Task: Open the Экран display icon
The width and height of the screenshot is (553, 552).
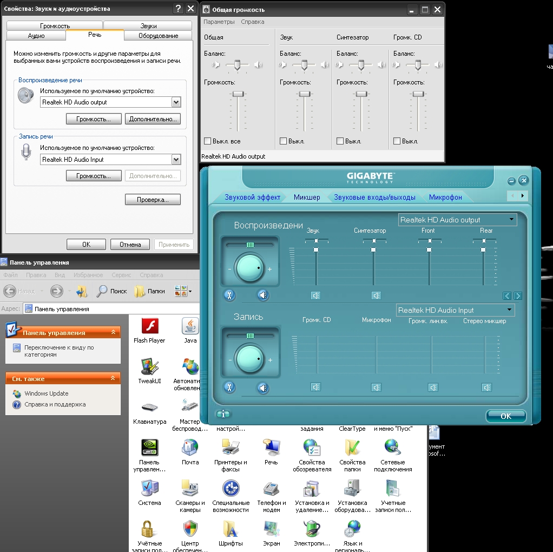Action: [x=271, y=529]
